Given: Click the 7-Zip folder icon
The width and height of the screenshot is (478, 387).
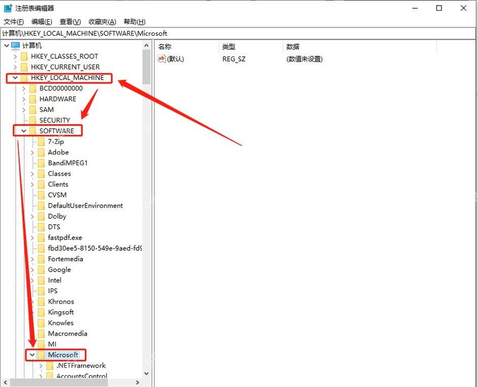Looking at the screenshot, I should [x=41, y=141].
